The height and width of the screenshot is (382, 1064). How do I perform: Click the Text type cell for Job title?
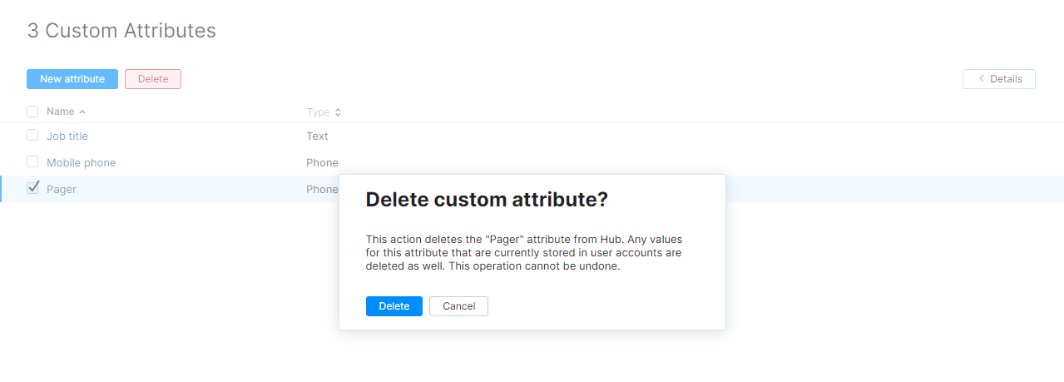pyautogui.click(x=317, y=136)
